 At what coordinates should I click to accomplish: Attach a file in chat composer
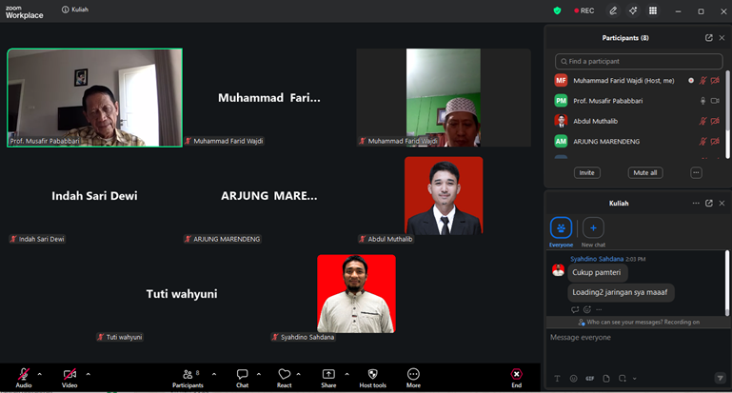[x=606, y=379]
